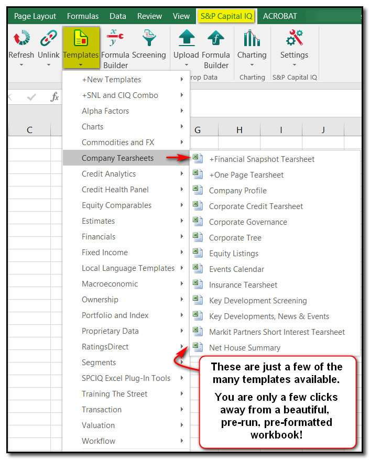Expand the Refresh dropdown arrow
Screen dimensions: 370x460
[x=21, y=64]
